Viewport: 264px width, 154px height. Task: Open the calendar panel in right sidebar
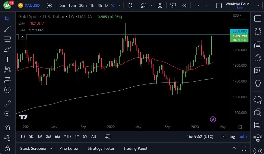pos(257,70)
